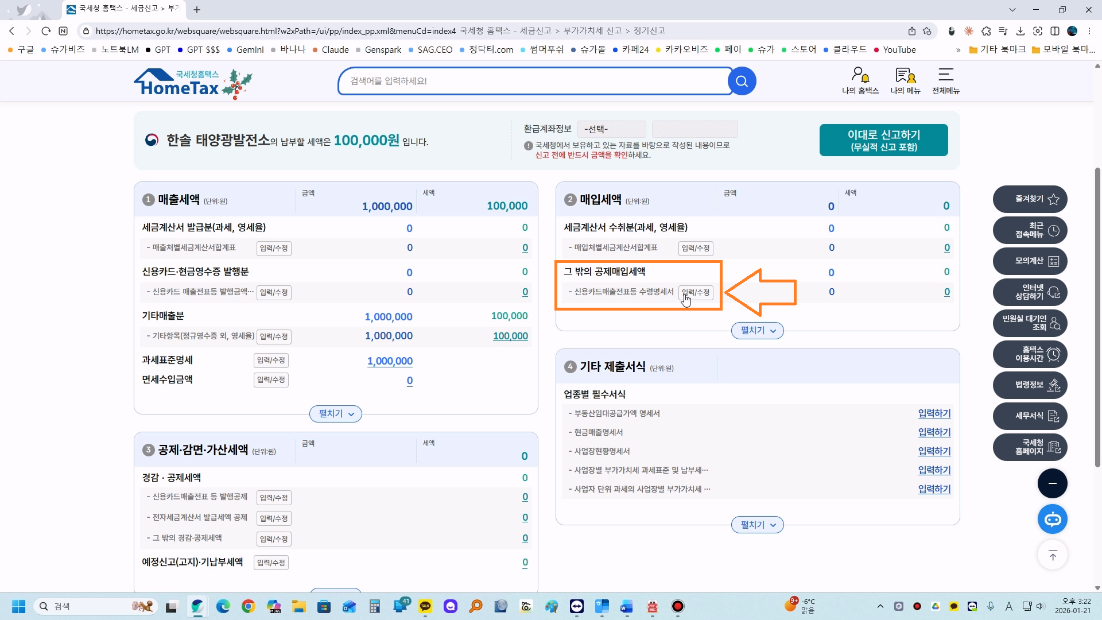Click 입력하기 link for 현금매출명세서
The width and height of the screenshot is (1102, 620).
coord(934,432)
